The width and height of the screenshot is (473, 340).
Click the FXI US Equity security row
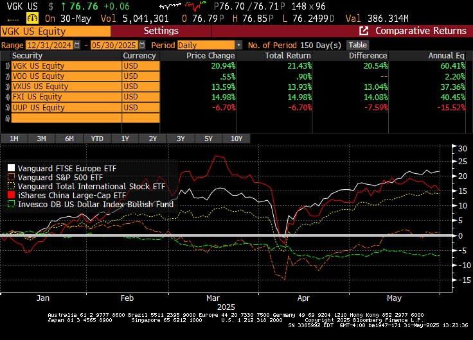click(x=66, y=97)
